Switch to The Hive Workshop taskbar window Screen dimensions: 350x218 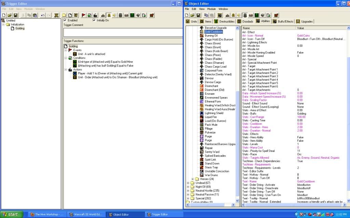click(47, 215)
